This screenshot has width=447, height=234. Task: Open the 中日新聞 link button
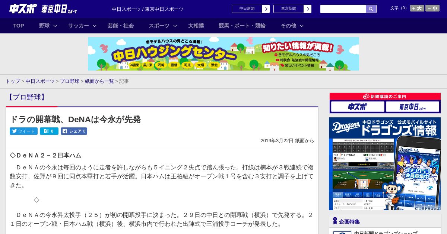[247, 9]
